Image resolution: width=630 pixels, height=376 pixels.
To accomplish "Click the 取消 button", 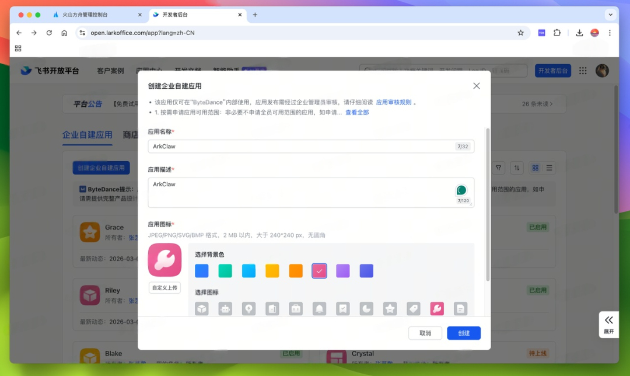I will pos(425,333).
